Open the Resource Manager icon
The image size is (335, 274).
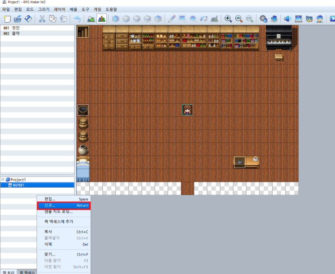pos(309,19)
